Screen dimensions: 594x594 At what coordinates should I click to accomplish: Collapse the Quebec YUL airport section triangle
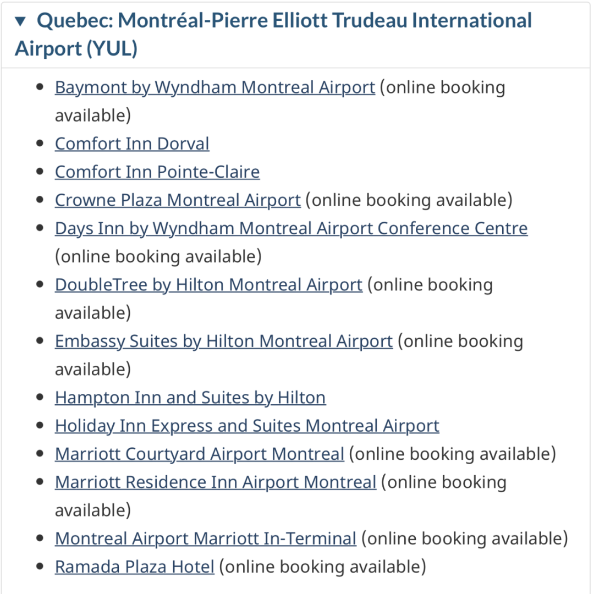(21, 22)
